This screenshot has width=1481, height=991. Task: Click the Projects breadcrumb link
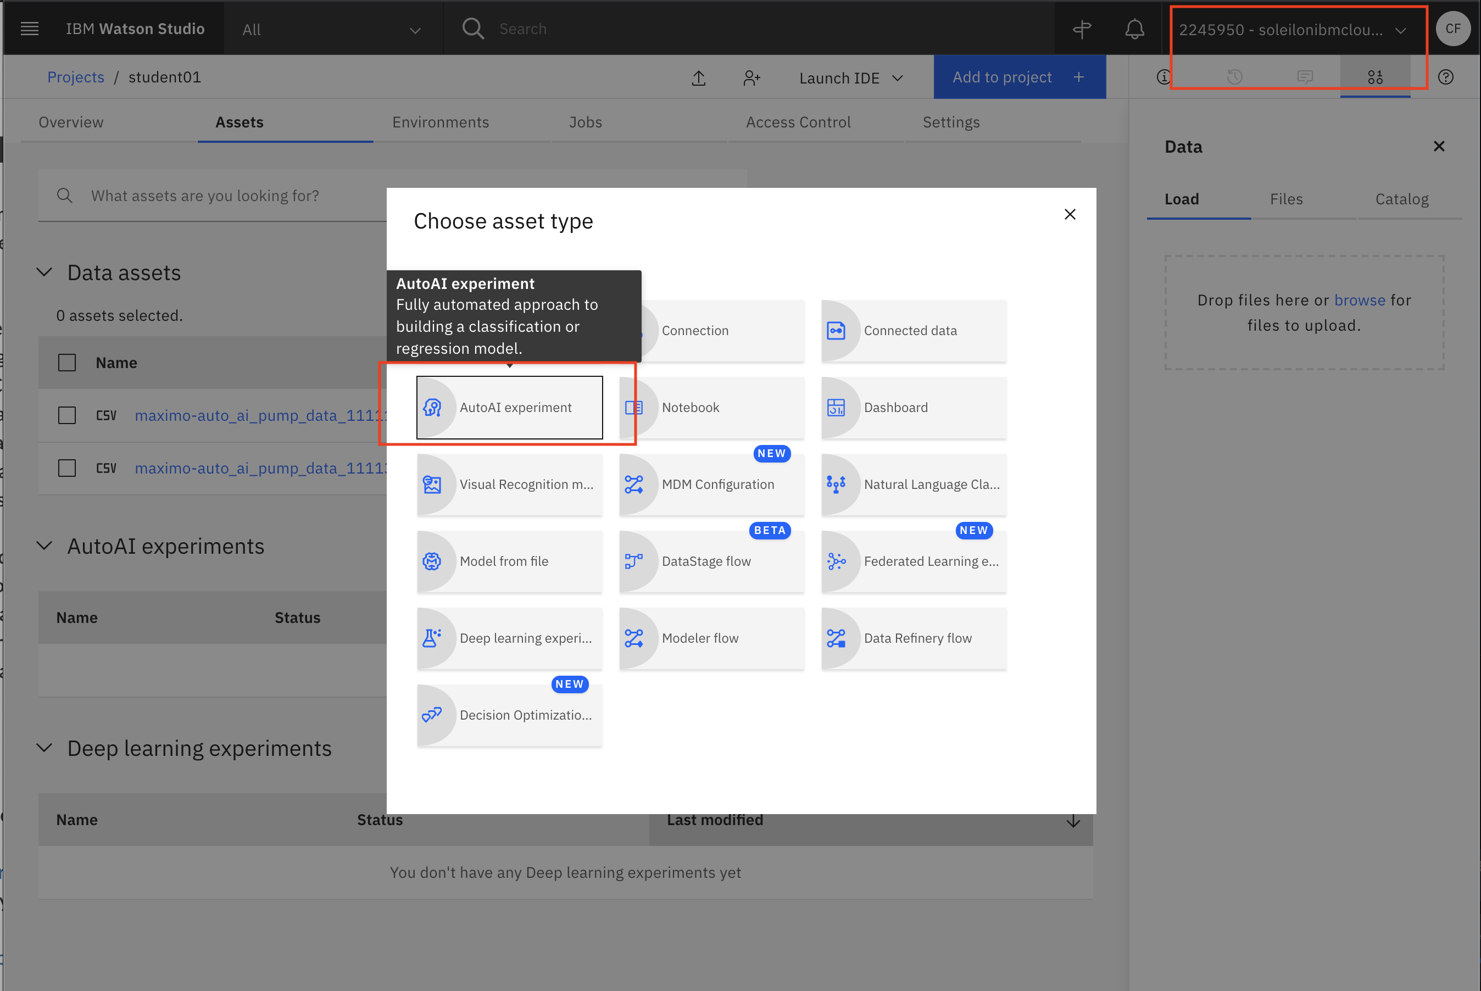tap(76, 77)
